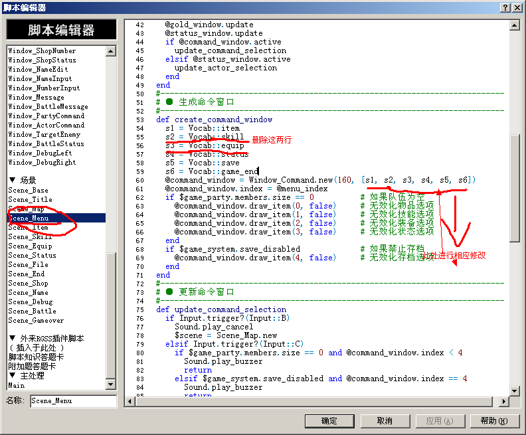526x435 pixels.
Task: Select 脚本知识答题卡 script
Action: point(36,357)
